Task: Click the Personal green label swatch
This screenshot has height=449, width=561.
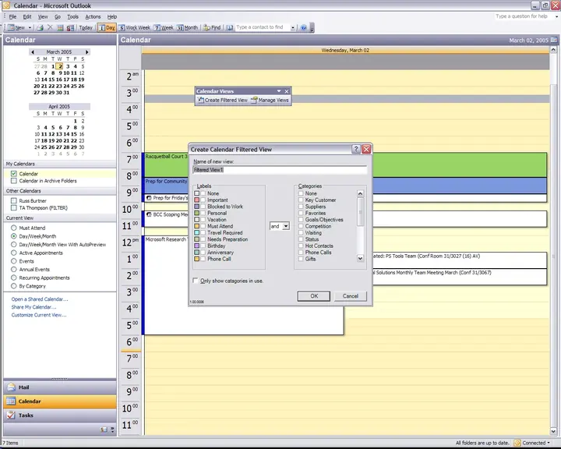Action: click(197, 213)
